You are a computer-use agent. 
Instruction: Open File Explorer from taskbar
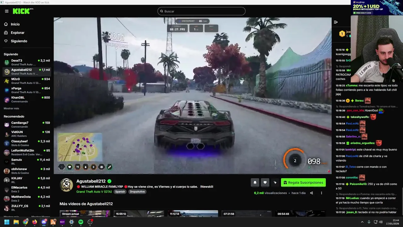(16, 222)
